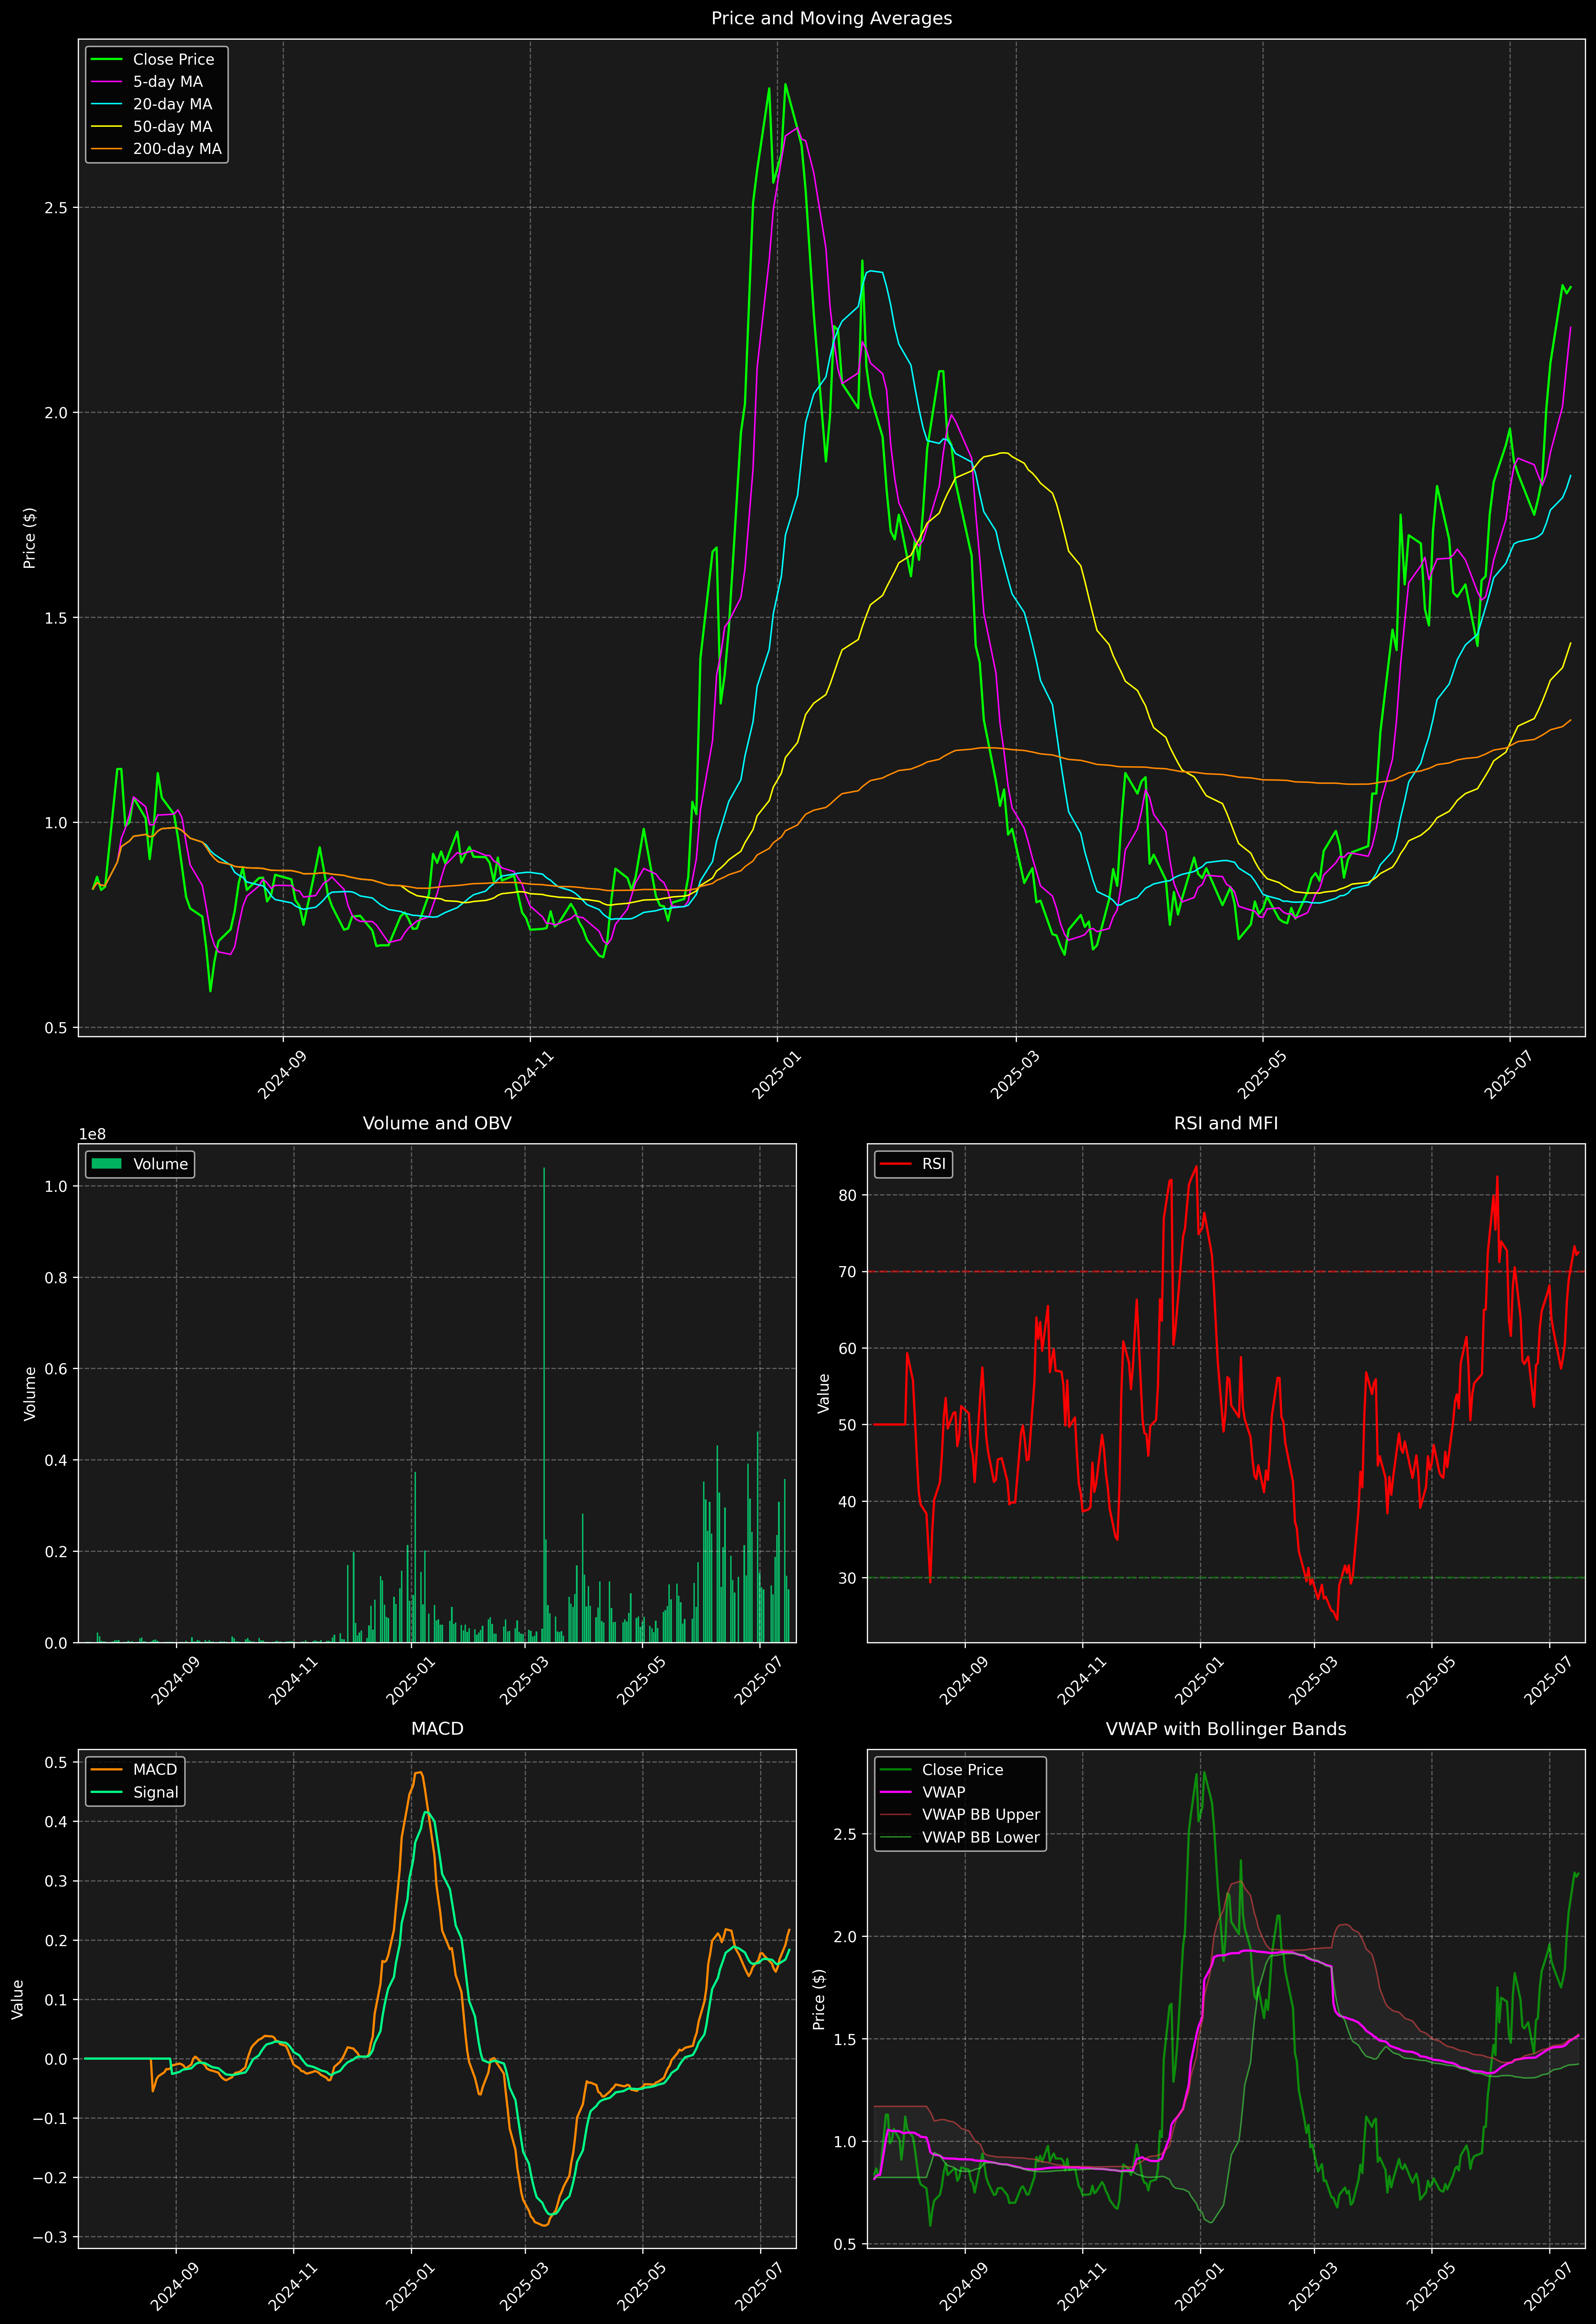The height and width of the screenshot is (2324, 1596).
Task: Click the '2025-07' x-axis date on the VWAP chart
Action: [x=1548, y=2287]
